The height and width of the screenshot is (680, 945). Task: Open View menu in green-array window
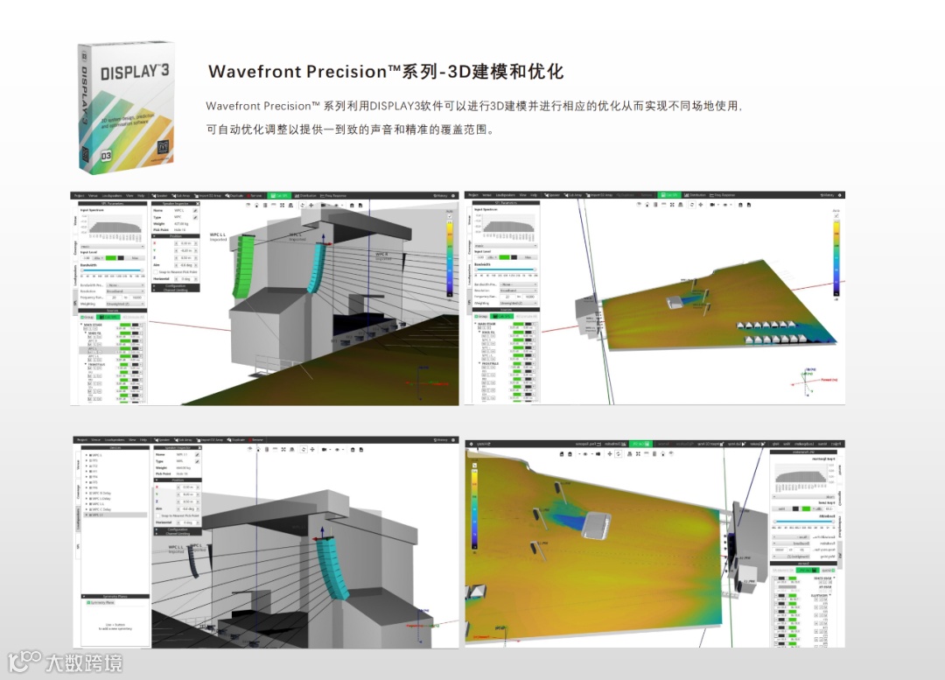click(x=129, y=196)
